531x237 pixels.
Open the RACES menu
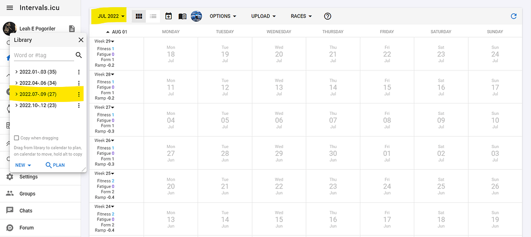[301, 16]
